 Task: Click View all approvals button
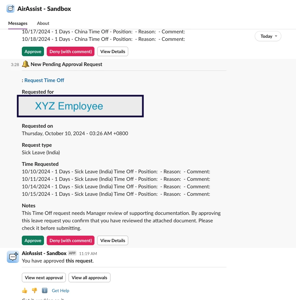(89, 278)
